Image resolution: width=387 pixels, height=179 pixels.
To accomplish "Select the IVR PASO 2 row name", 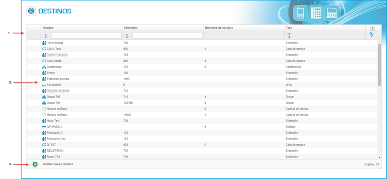I will pyautogui.click(x=55, y=127).
